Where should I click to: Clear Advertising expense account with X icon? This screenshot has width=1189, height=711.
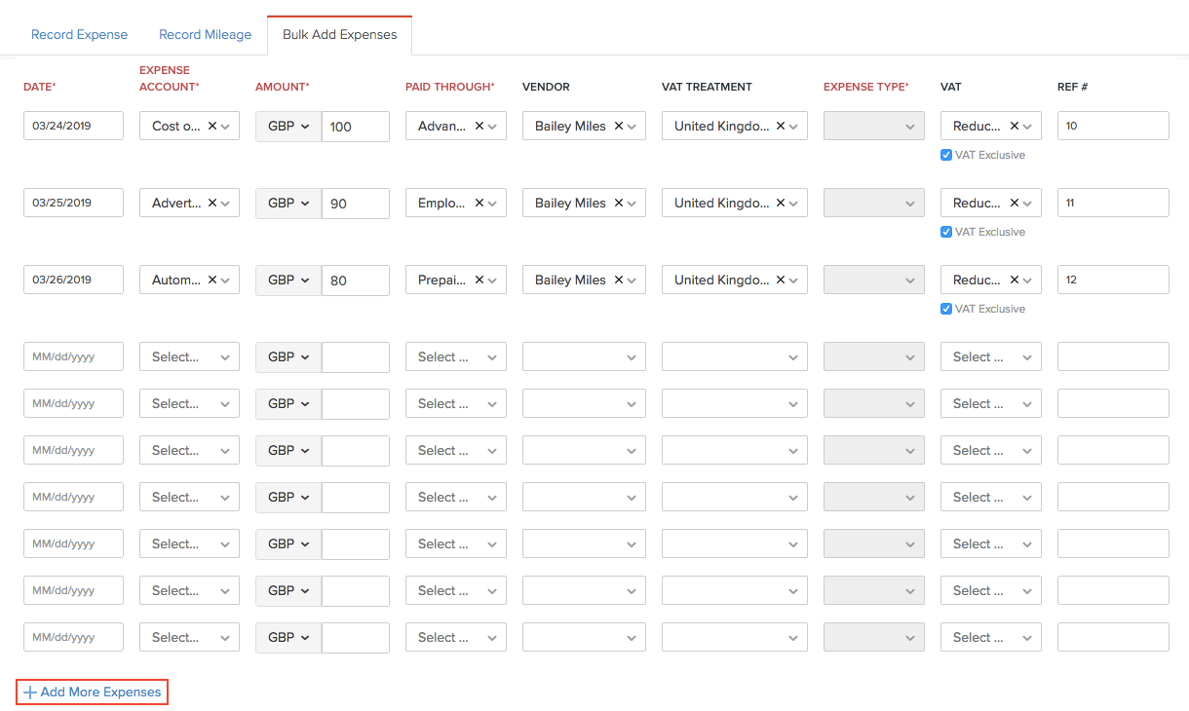click(211, 204)
